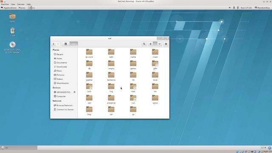This screenshot has width=272, height=153.
Task: Open VirtualBox Devices menu
Action: pyautogui.click(x=21, y=4)
